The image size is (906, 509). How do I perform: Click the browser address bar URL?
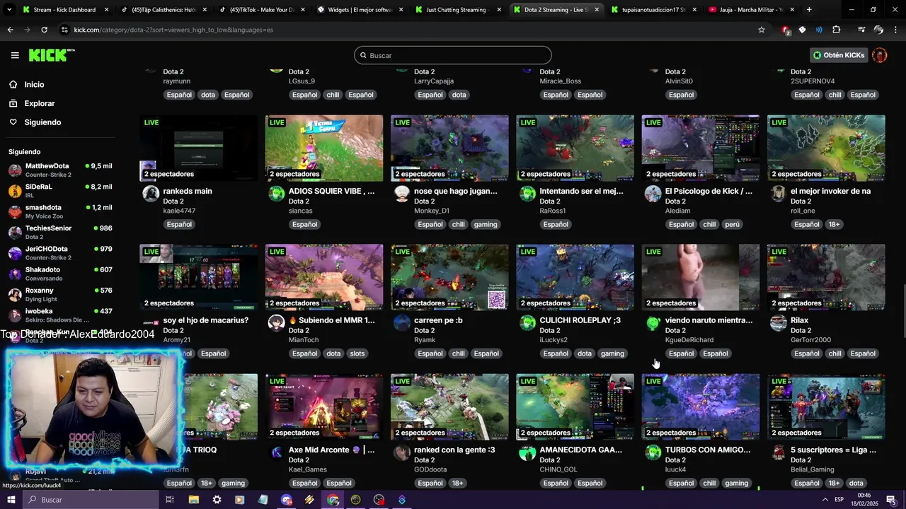pos(173,30)
